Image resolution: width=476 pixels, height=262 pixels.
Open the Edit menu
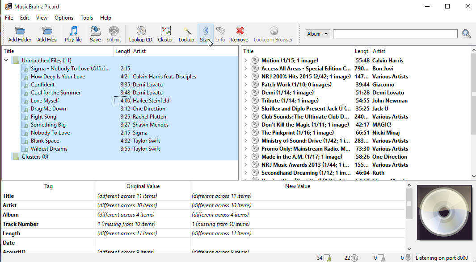25,18
